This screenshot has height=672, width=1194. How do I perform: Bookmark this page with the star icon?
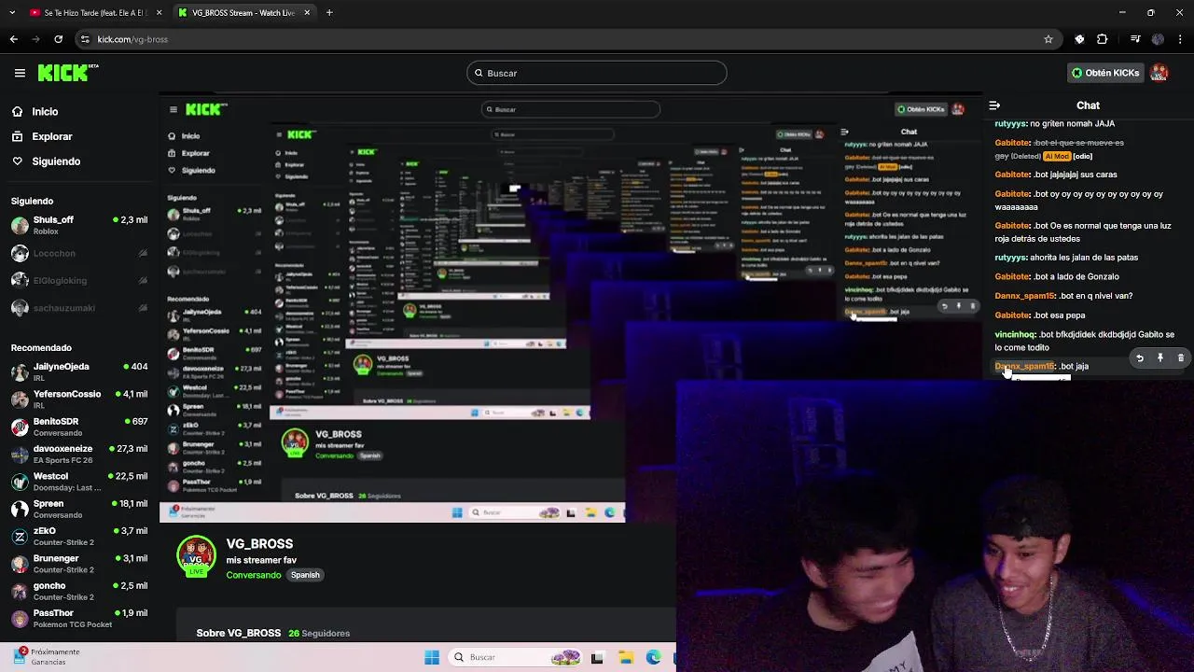tap(1048, 39)
